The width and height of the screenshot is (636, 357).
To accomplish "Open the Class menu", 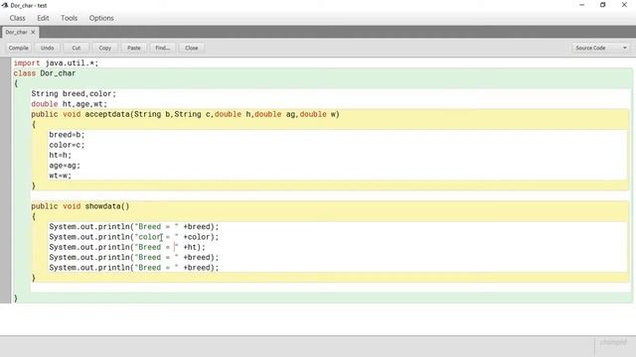I will click(18, 18).
